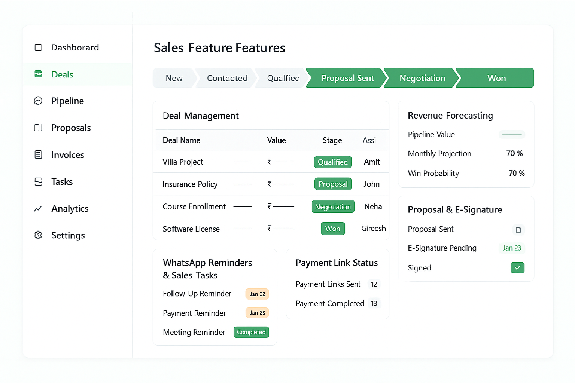Select the Negotiation badge on Course Enrollment
The image size is (575, 383).
(333, 206)
